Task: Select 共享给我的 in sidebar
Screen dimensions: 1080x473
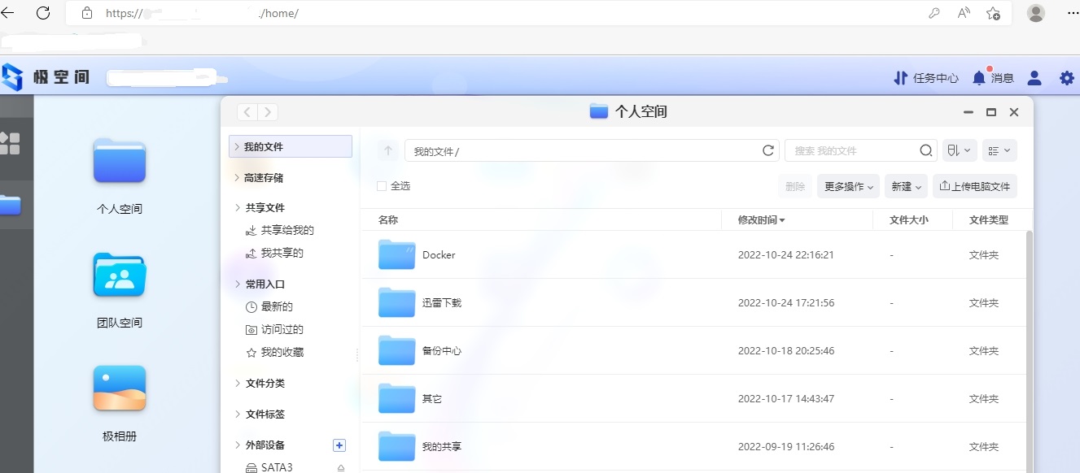Action: pyautogui.click(x=286, y=230)
